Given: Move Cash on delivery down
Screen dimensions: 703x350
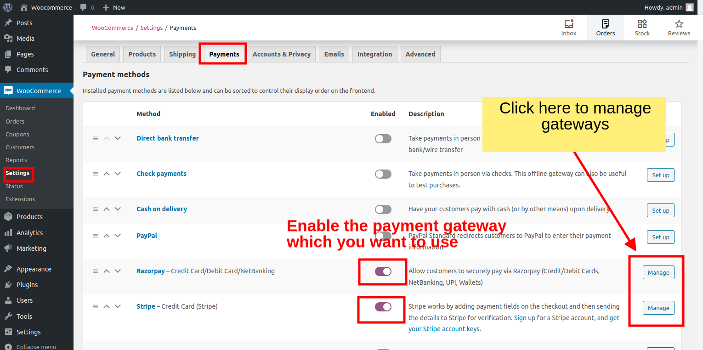Looking at the screenshot, I should 118,209.
